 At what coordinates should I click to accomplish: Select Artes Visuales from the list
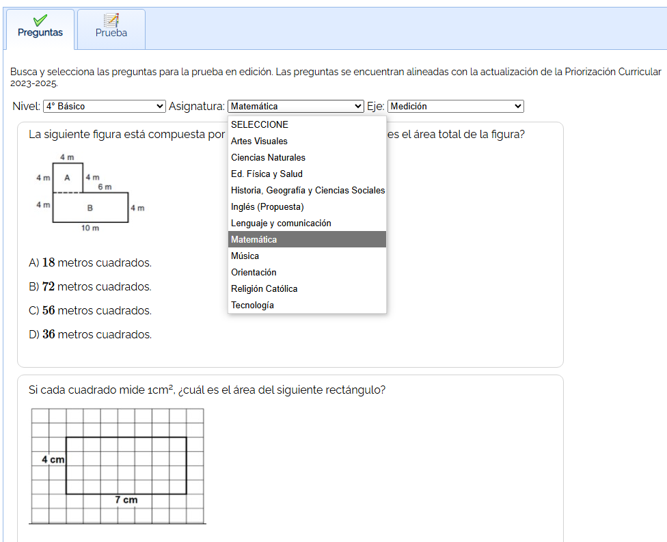(259, 141)
